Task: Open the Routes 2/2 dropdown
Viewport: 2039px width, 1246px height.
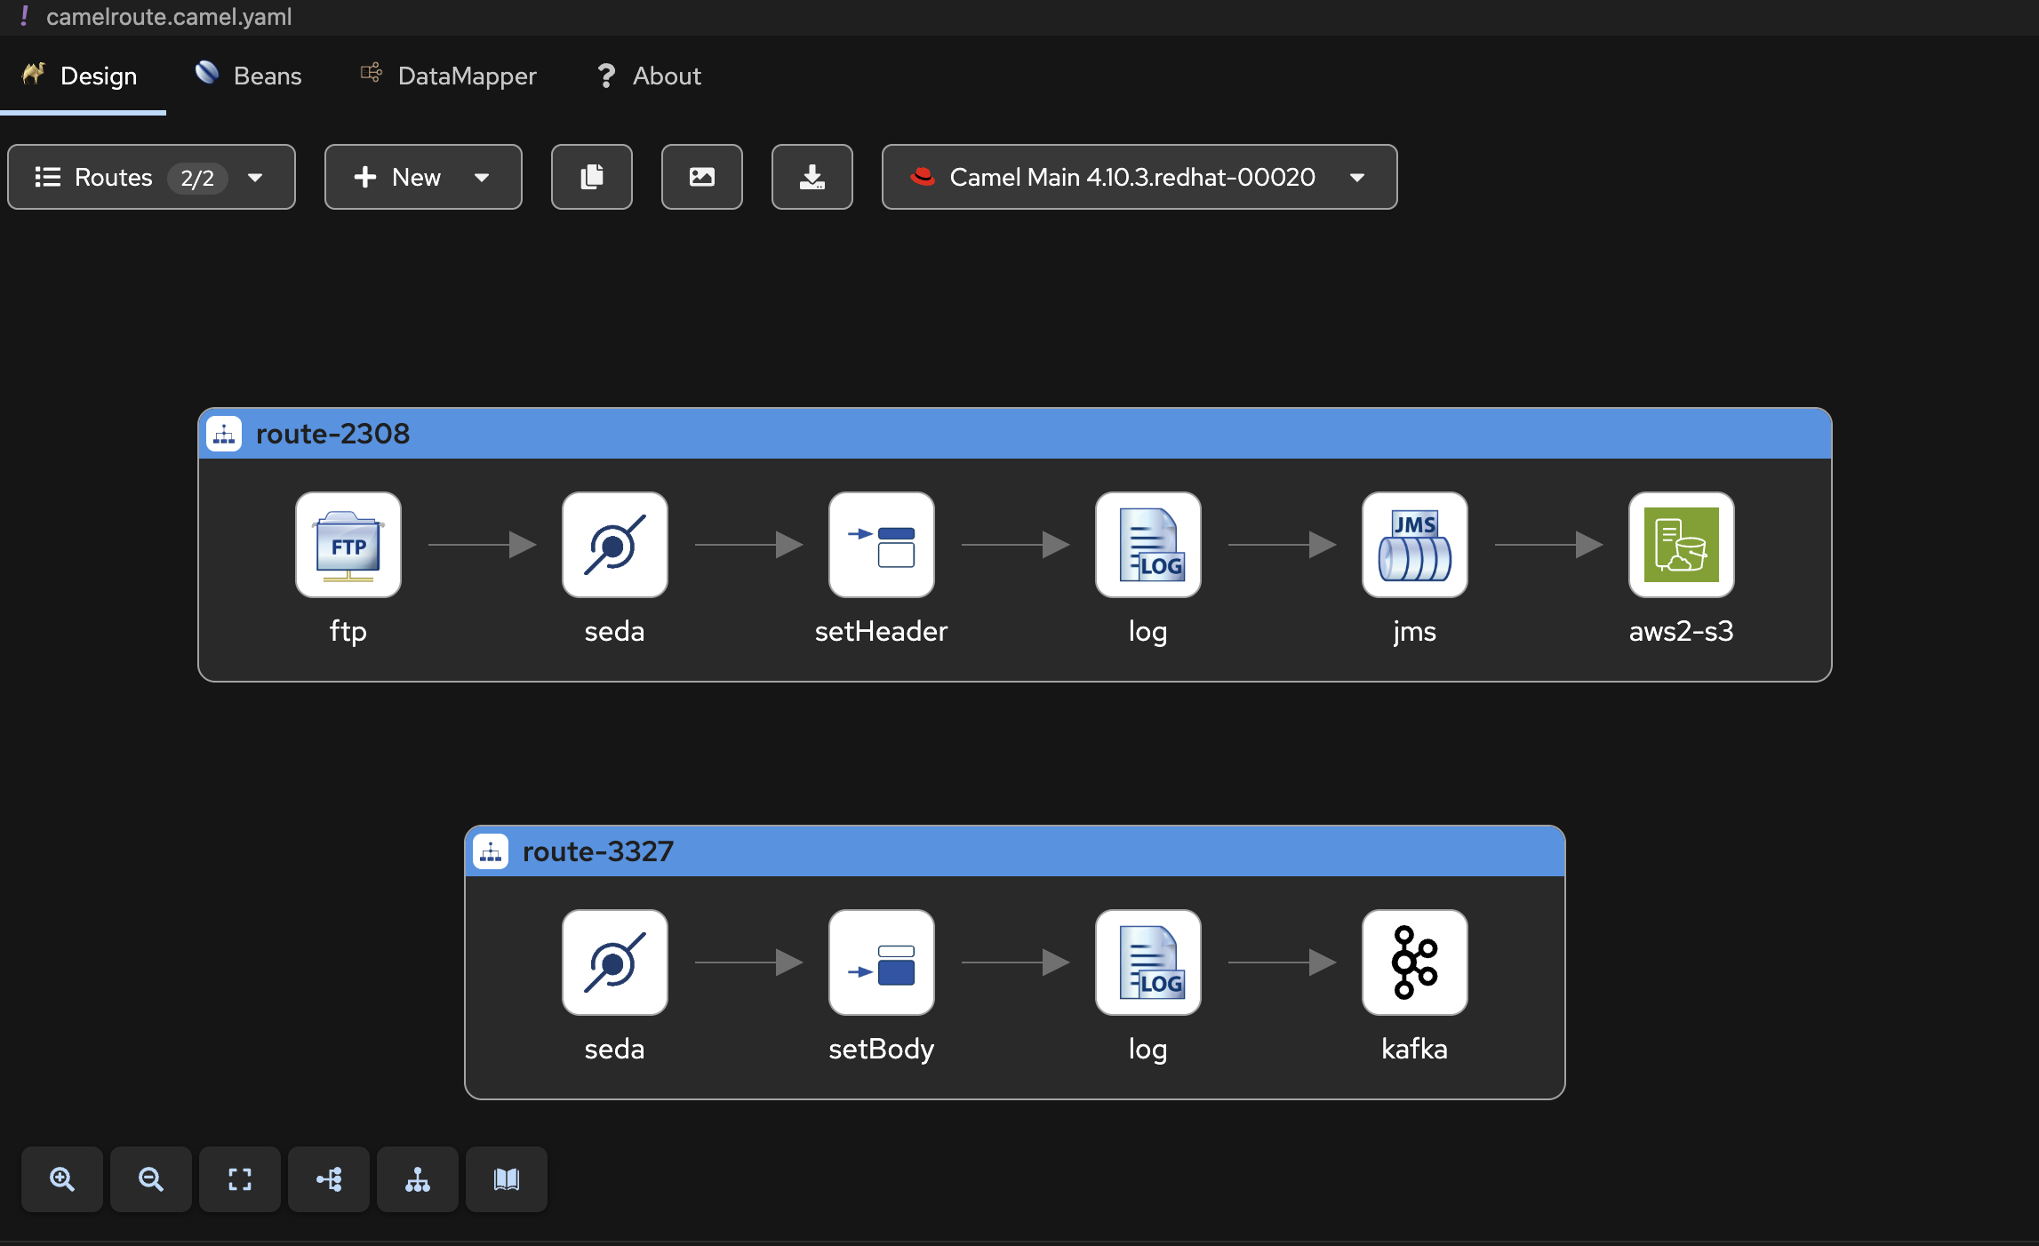Action: (151, 177)
